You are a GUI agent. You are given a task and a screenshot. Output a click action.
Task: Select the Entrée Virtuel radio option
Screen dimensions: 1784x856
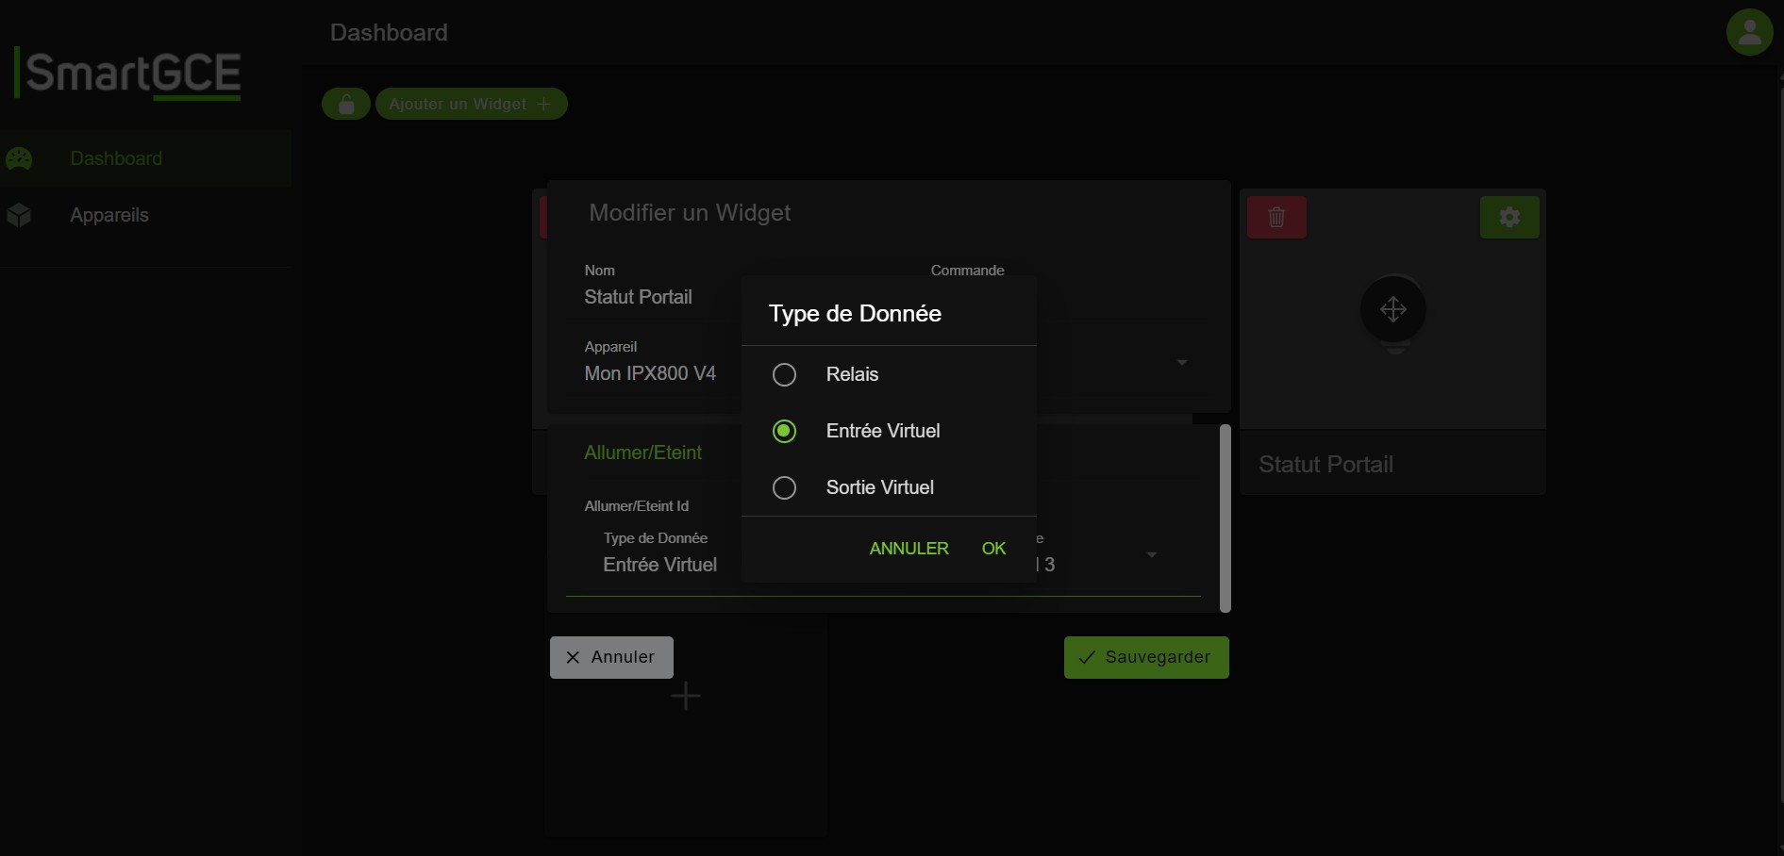click(x=784, y=431)
